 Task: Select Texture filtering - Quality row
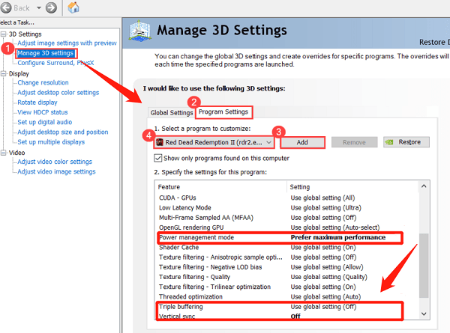coord(286,277)
